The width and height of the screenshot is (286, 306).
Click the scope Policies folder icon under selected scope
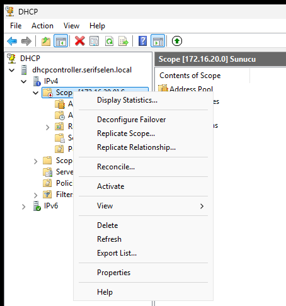tap(59, 149)
